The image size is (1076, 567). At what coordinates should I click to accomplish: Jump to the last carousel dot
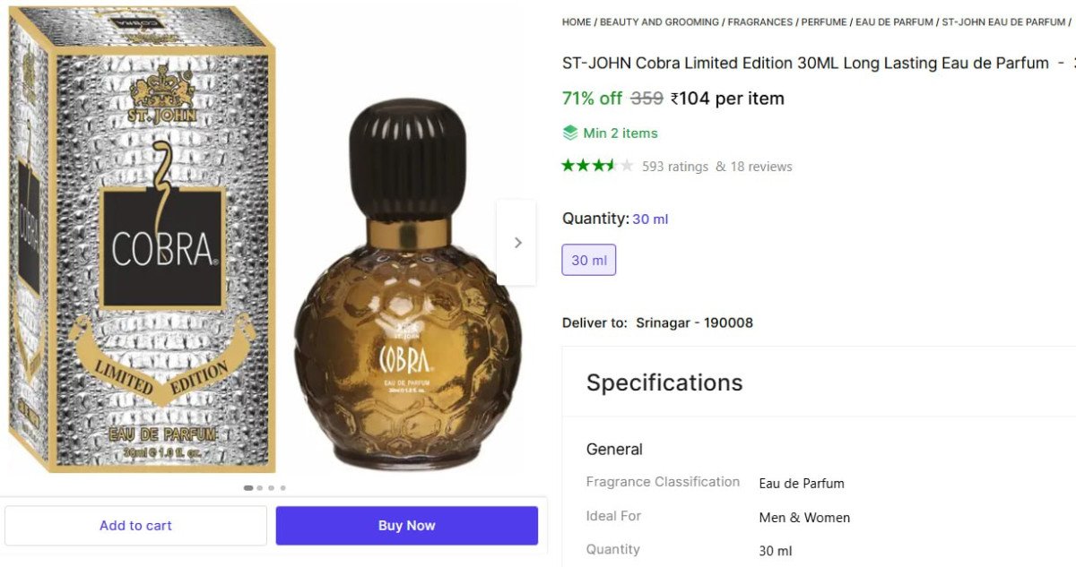click(x=282, y=488)
